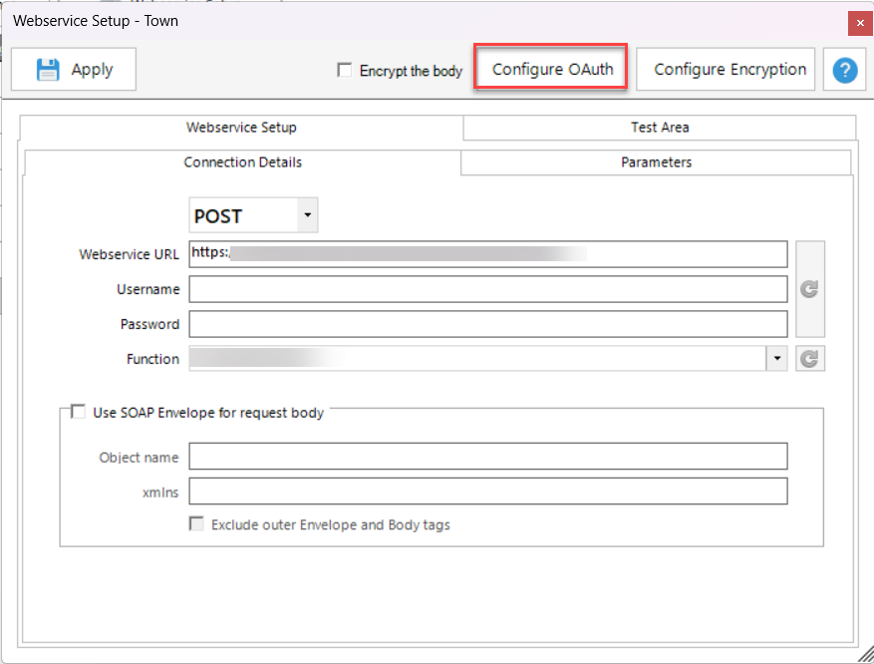Click the Configure OAuth button
Image resolution: width=874 pixels, height=664 pixels.
point(552,70)
